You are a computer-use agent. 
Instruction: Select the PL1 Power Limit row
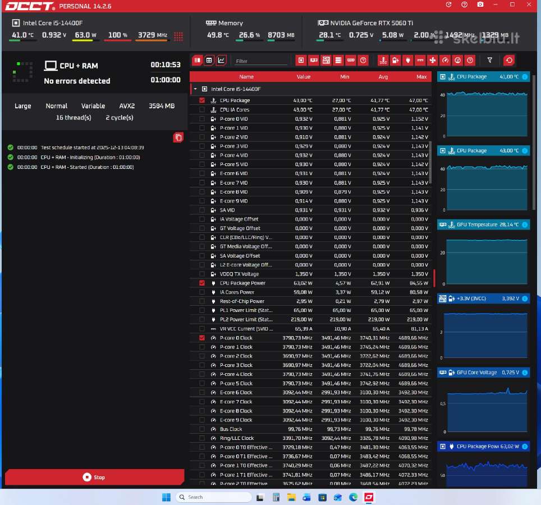(x=310, y=310)
